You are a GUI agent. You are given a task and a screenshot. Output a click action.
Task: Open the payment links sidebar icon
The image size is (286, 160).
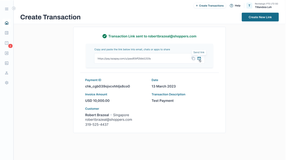(7, 53)
